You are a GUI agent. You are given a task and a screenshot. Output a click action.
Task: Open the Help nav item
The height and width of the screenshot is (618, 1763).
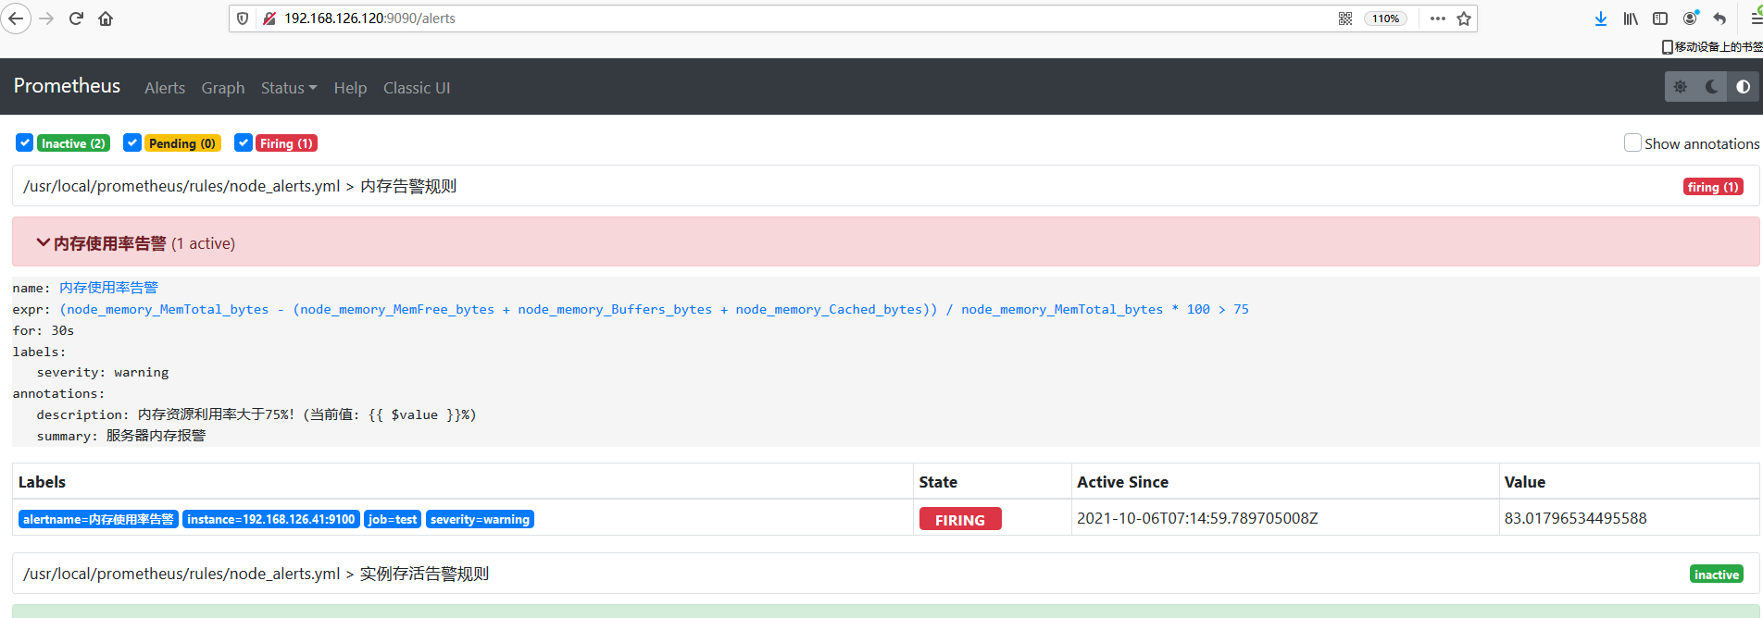tap(350, 88)
